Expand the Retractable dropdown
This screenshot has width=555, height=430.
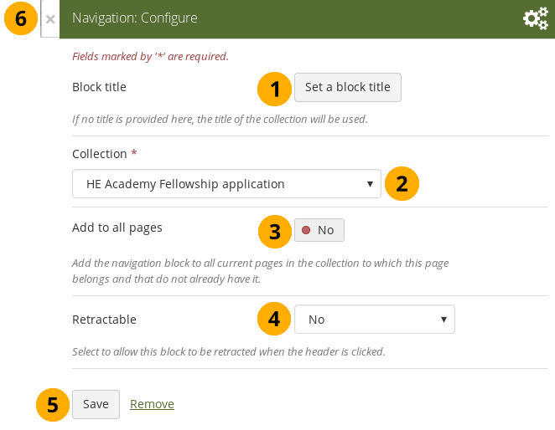(374, 320)
